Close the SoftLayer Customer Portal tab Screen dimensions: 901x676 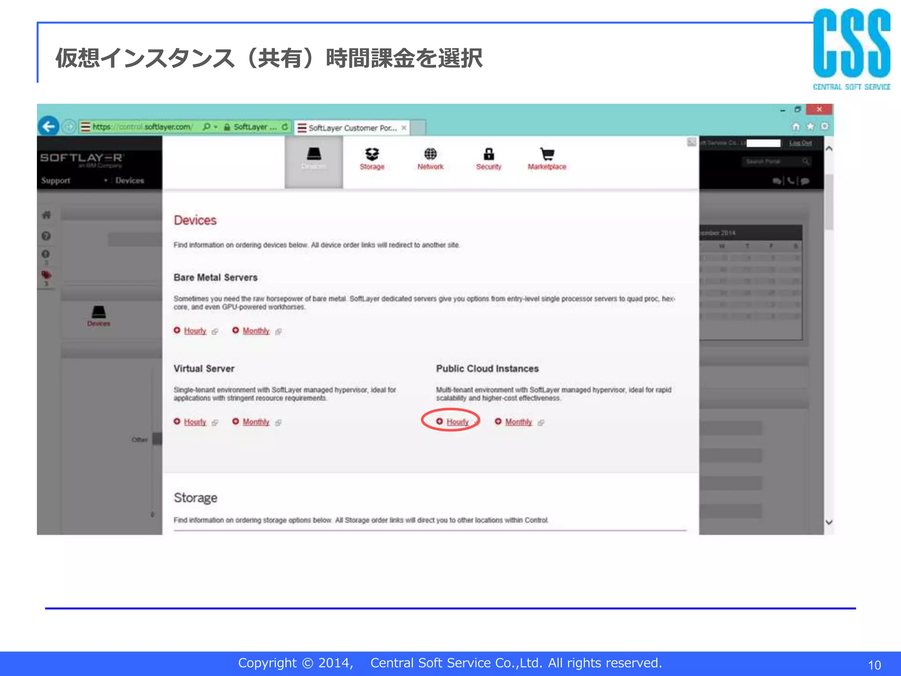[x=404, y=128]
